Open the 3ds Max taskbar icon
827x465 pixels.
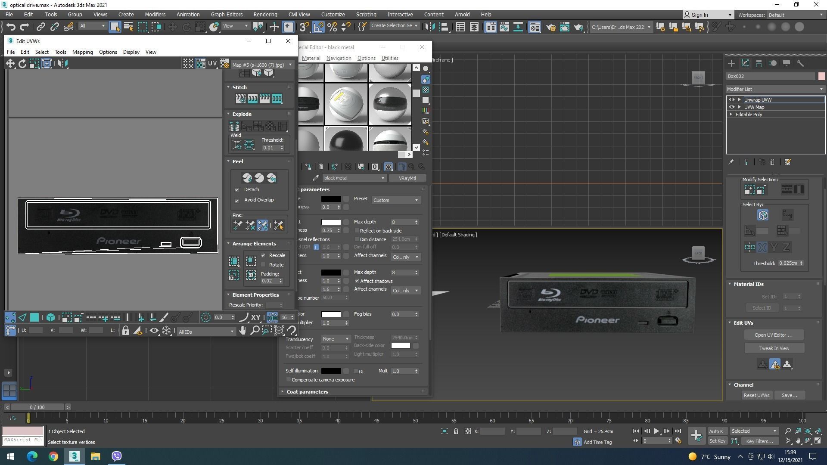click(74, 456)
